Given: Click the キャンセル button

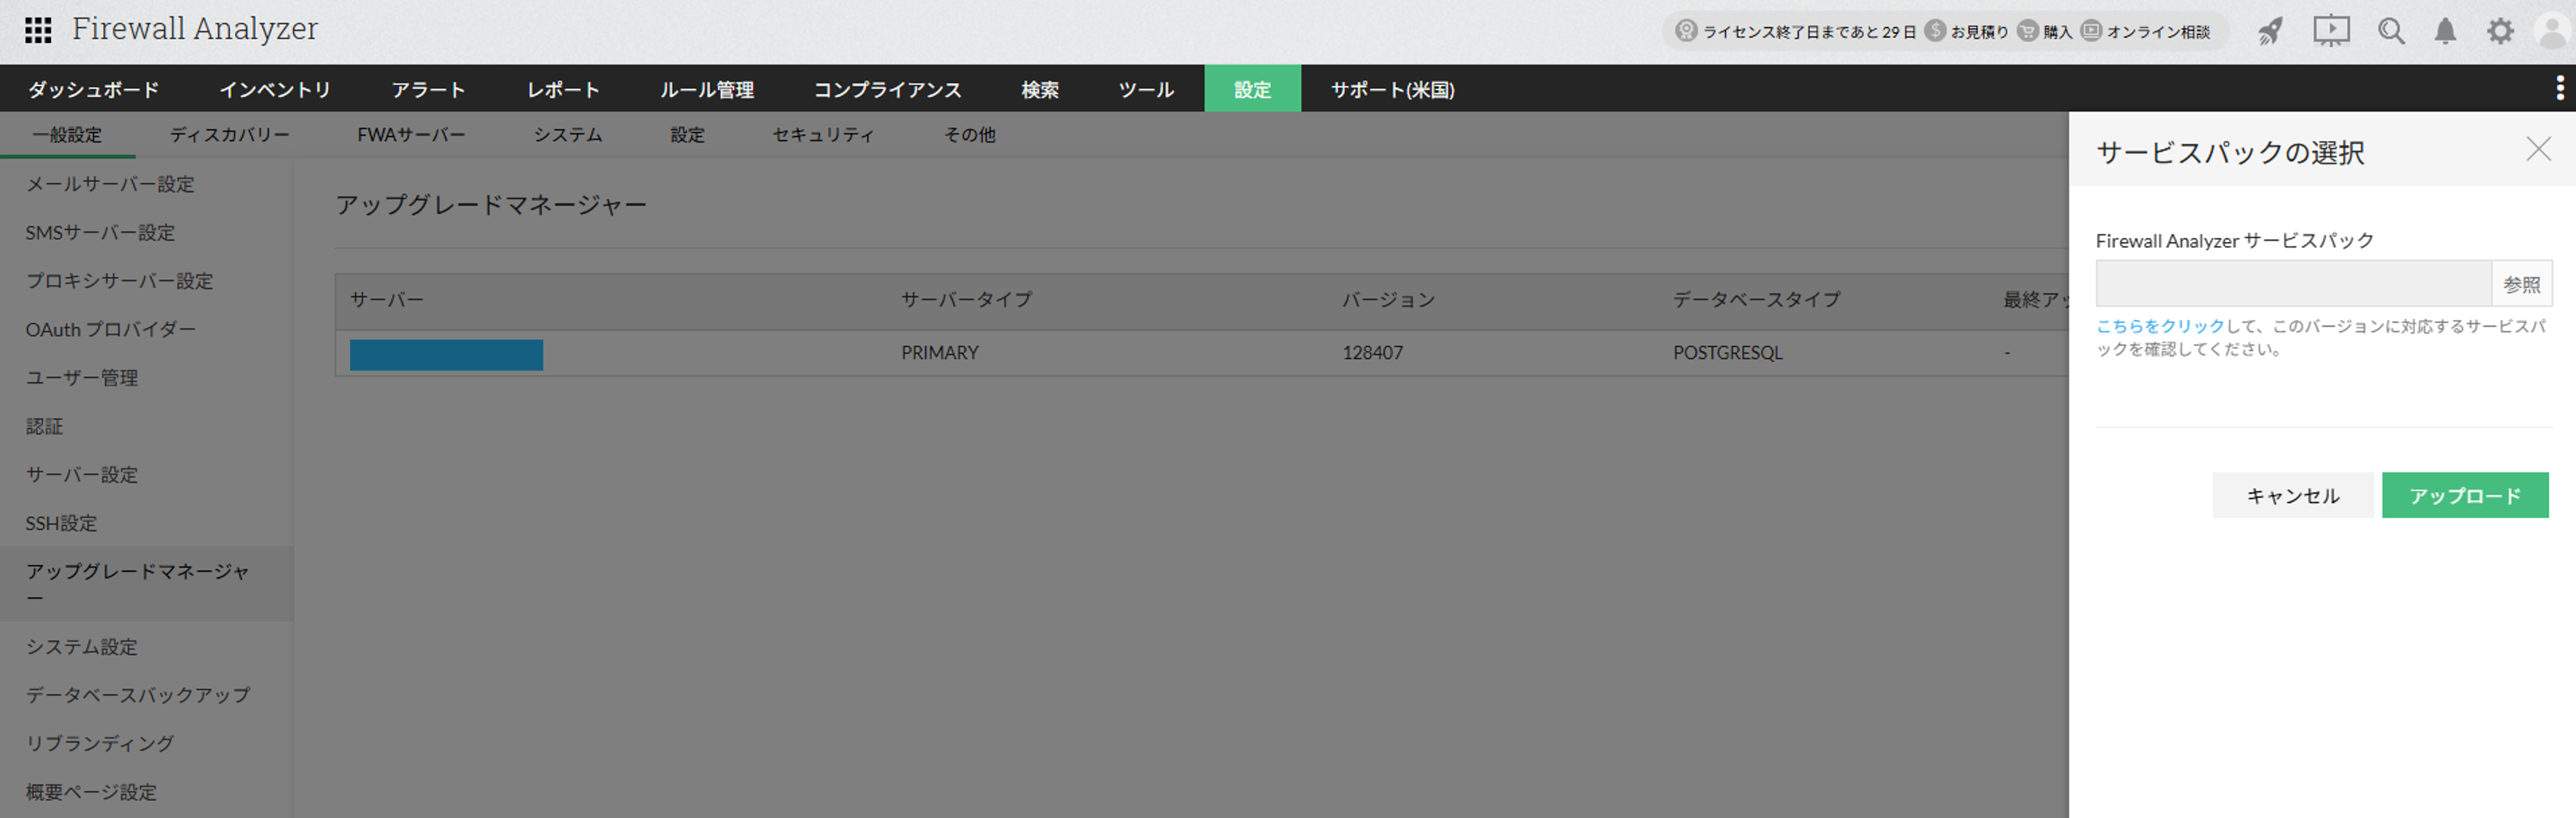Looking at the screenshot, I should [x=2292, y=496].
